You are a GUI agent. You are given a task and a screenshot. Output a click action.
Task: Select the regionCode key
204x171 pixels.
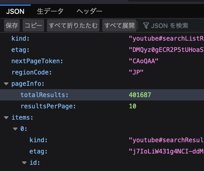coord(32,72)
